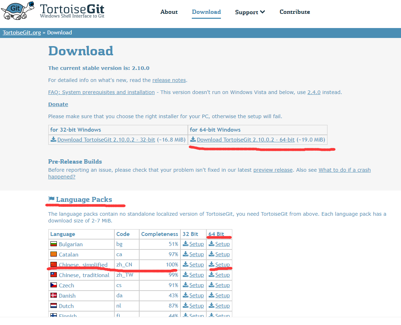Viewport: 401px width, 325px height.
Task: Click download icon for Catalan 64 Bit Setup
Action: [x=211, y=254]
